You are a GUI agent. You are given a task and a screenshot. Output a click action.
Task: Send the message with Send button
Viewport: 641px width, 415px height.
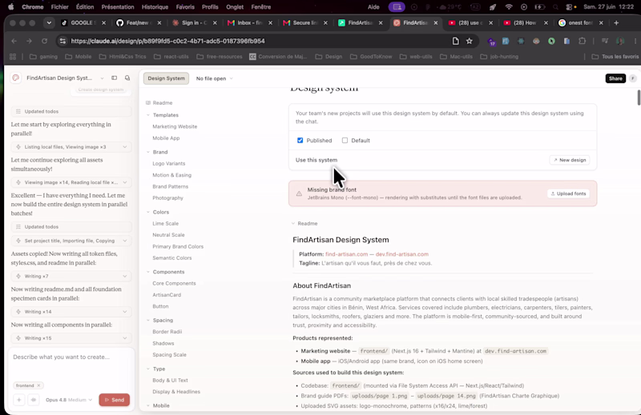click(115, 400)
